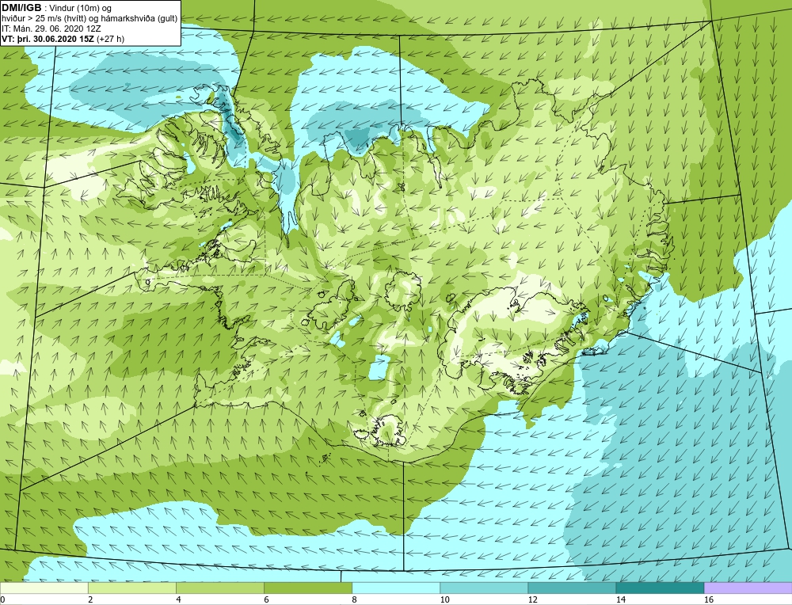Click the 8–10 m/s pale cyan swatch
The width and height of the screenshot is (792, 605).
click(396, 588)
